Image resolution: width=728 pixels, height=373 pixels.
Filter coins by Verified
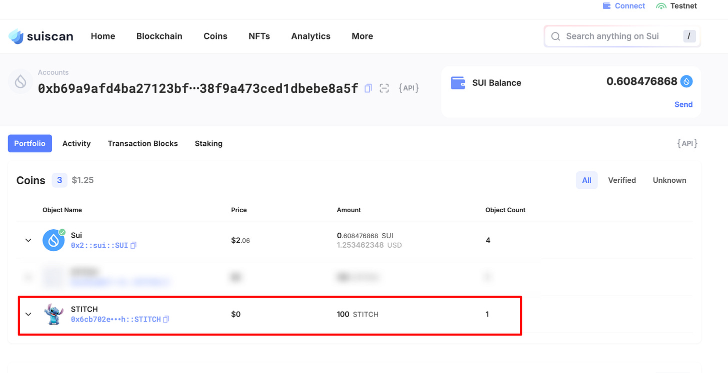point(622,180)
